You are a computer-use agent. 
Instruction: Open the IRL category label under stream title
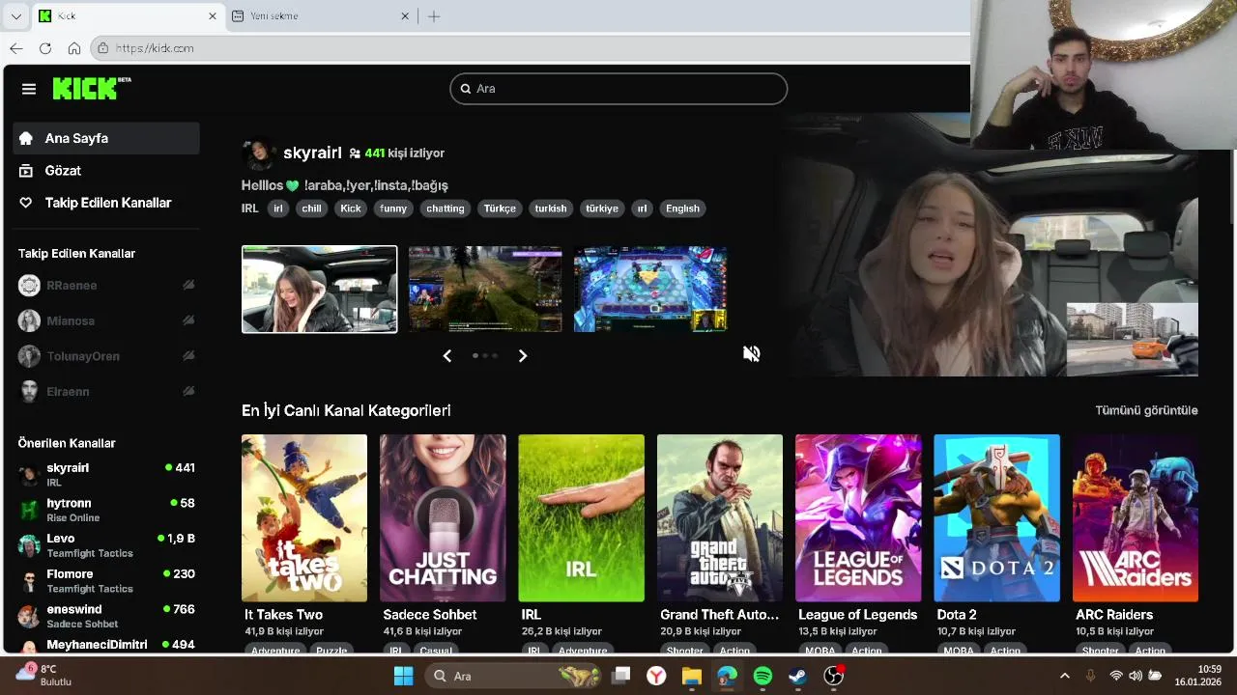coord(249,208)
